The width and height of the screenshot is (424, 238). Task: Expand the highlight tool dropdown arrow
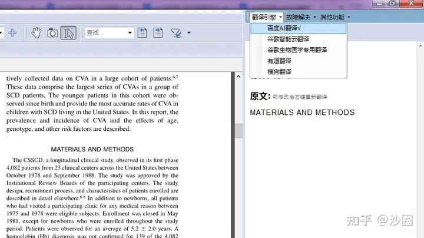pyautogui.click(x=189, y=33)
